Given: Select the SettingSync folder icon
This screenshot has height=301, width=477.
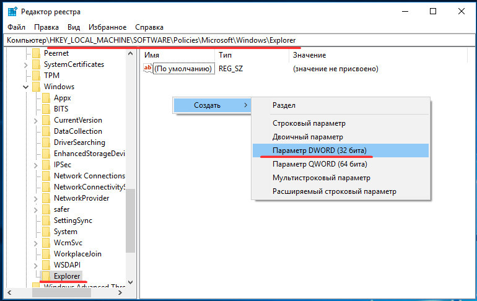Looking at the screenshot, I should [46, 220].
